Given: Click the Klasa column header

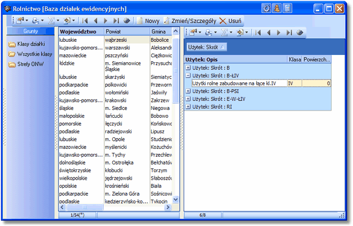Looking at the screenshot, I should click(295, 60).
